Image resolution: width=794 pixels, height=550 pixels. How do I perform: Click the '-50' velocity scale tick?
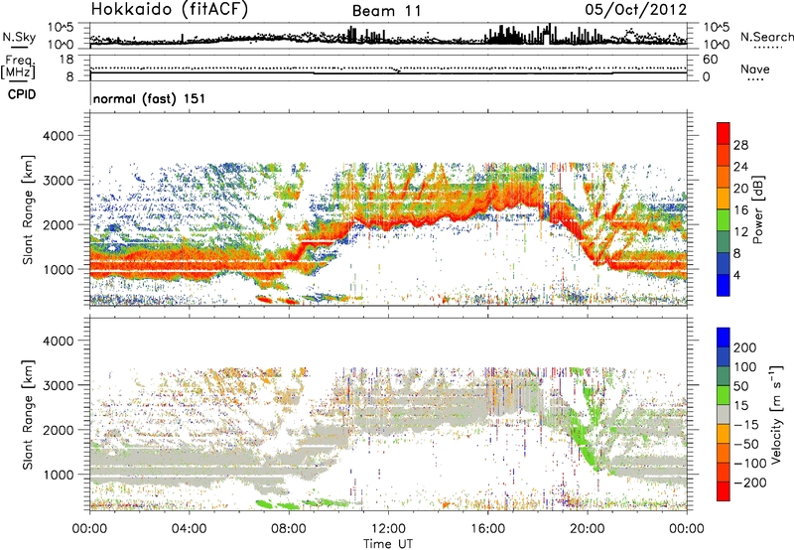746,444
